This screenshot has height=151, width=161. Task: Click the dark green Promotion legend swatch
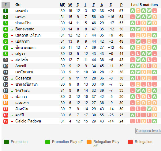6,142
